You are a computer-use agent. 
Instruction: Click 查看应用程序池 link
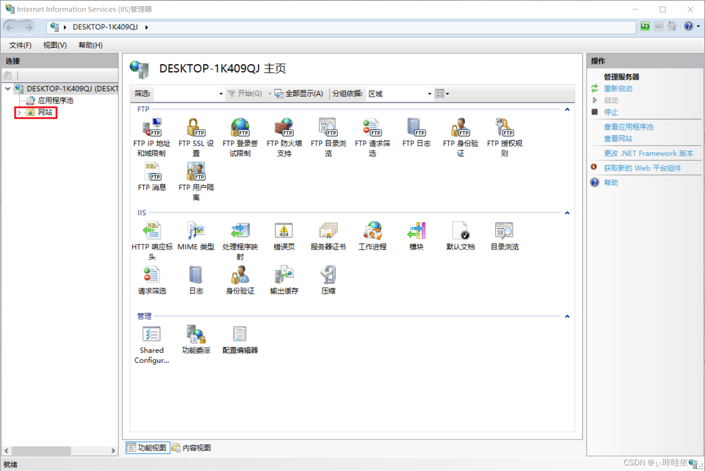[628, 127]
